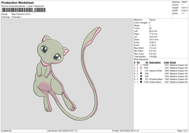This screenshot has width=189, height=133.
Task: Click the Natural White color swatch
Action: click(x=141, y=71)
